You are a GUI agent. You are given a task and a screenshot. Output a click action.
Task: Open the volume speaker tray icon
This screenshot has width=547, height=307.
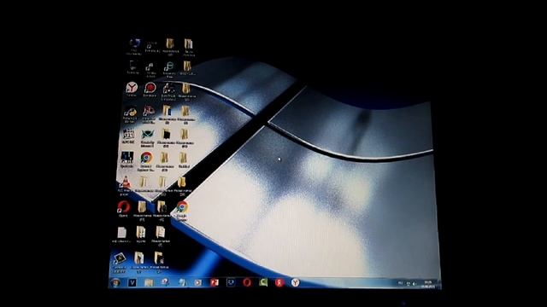click(414, 284)
